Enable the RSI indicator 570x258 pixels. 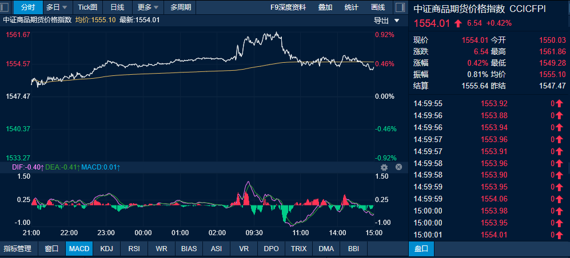134,248
